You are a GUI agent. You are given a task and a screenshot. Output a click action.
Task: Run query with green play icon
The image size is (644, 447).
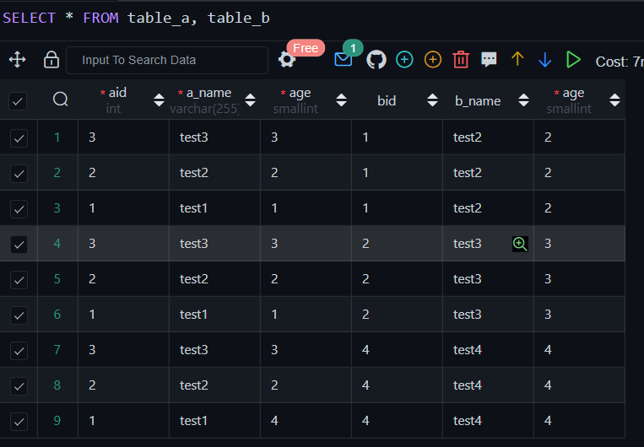[574, 60]
